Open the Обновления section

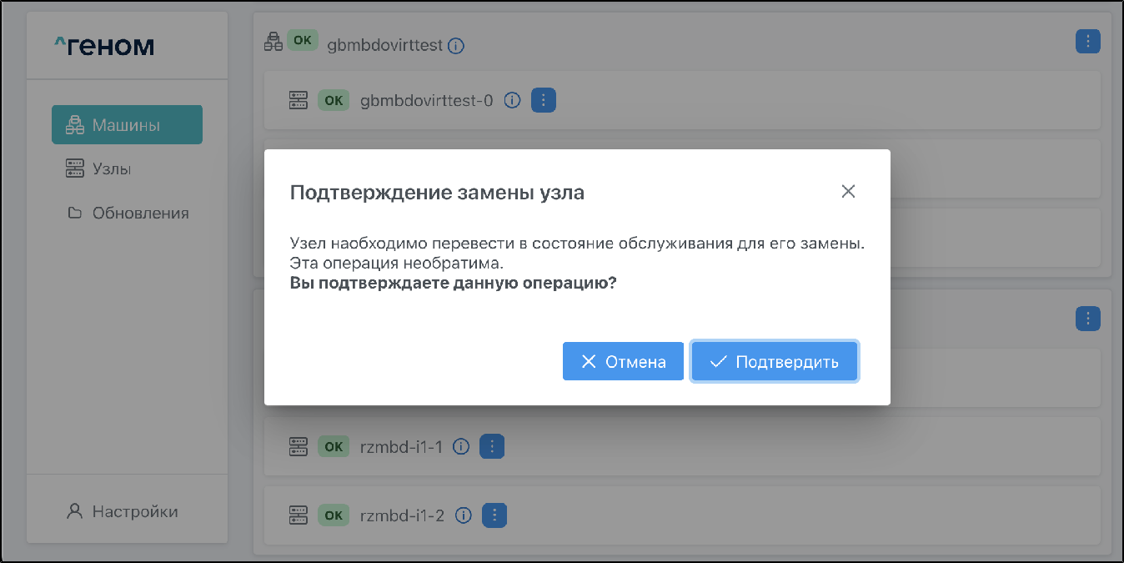tap(140, 214)
